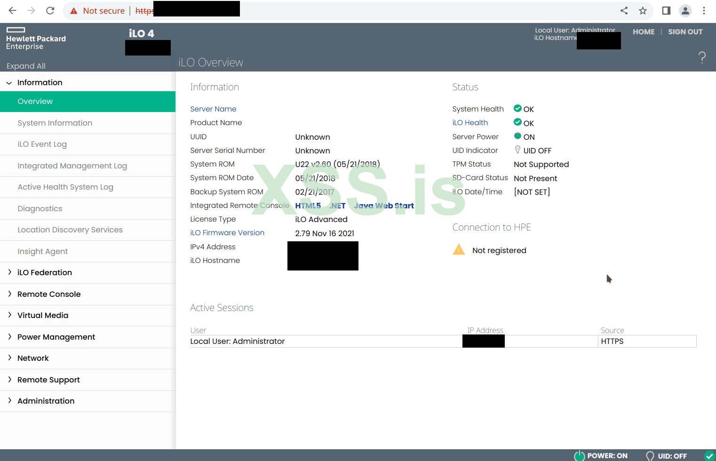Click the iLO Health link
The image size is (716, 461).
470,123
